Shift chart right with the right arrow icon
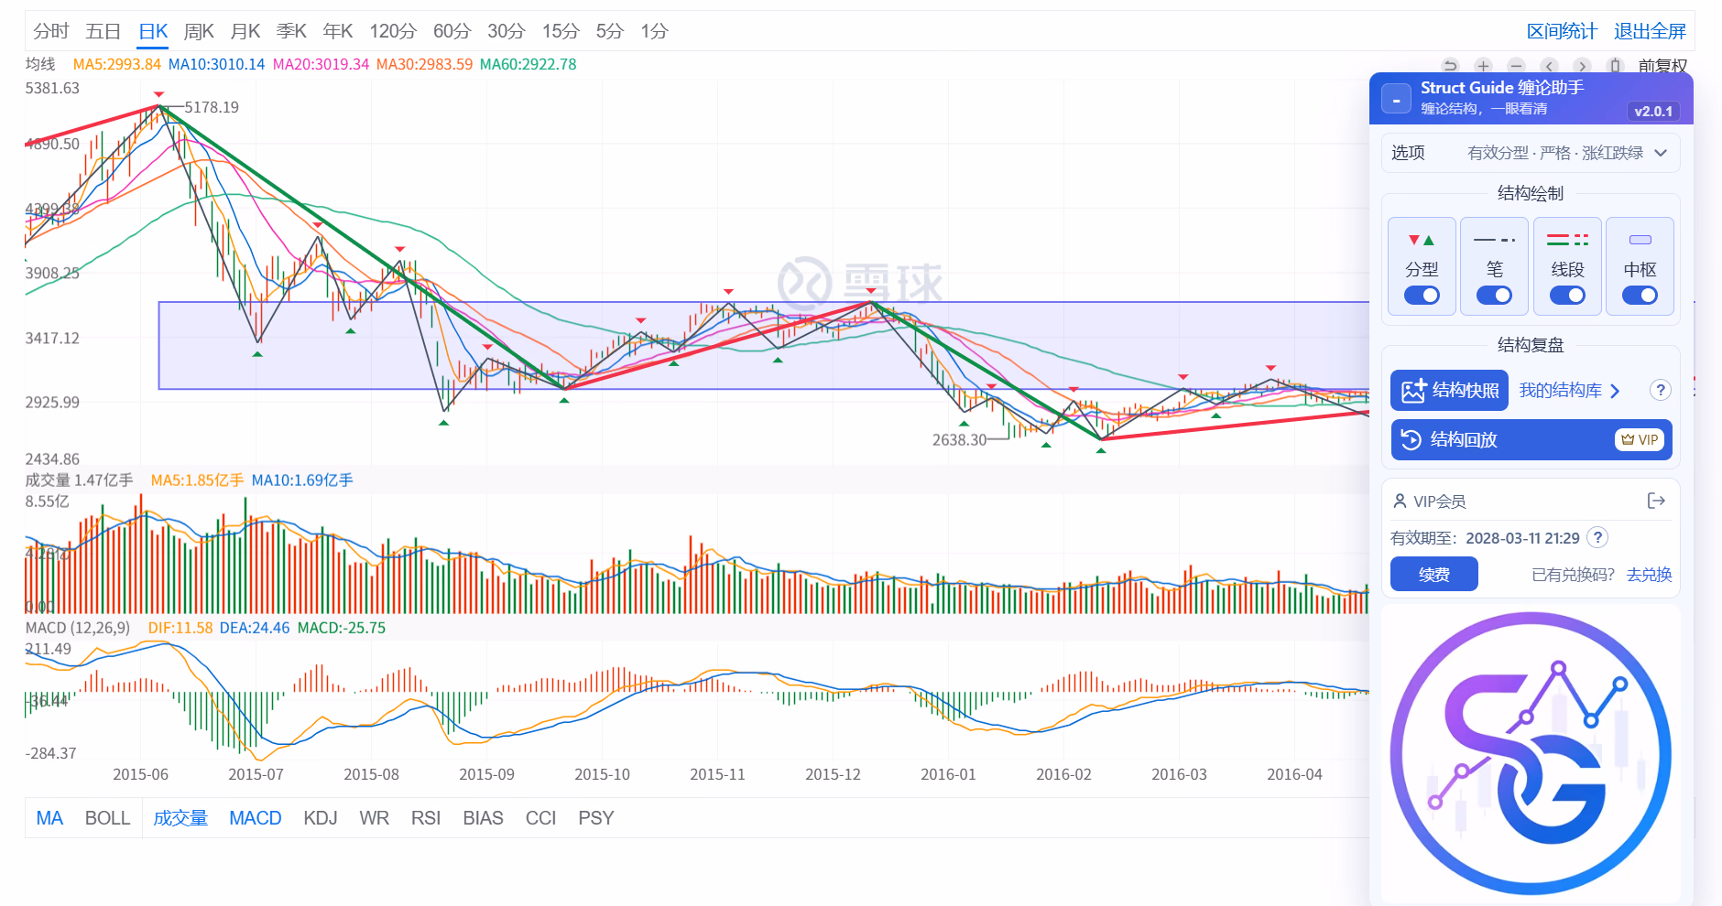 click(1582, 66)
